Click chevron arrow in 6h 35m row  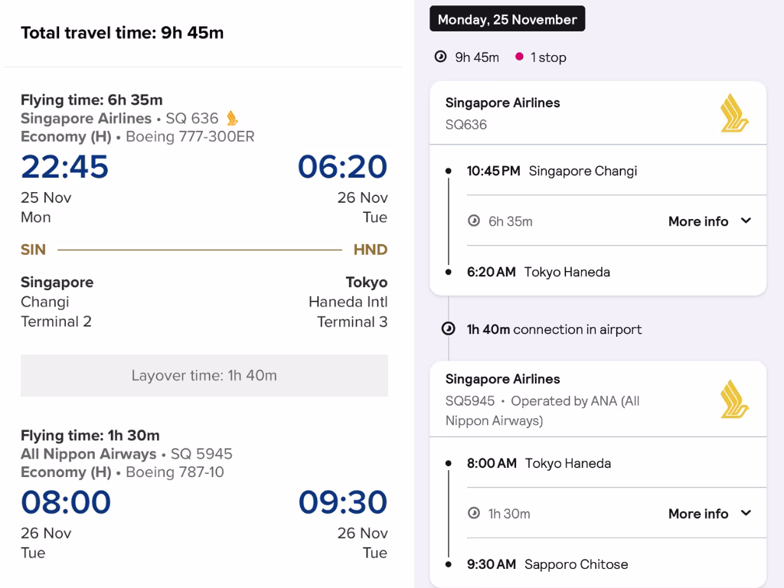[746, 221]
